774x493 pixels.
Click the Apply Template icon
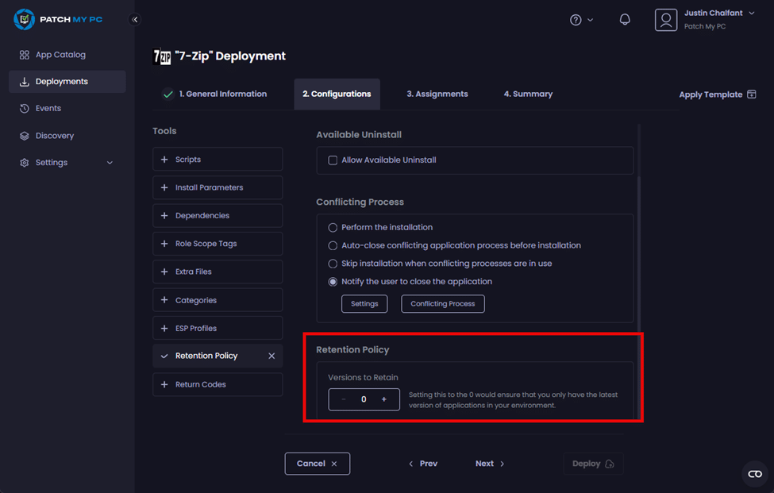click(x=751, y=94)
